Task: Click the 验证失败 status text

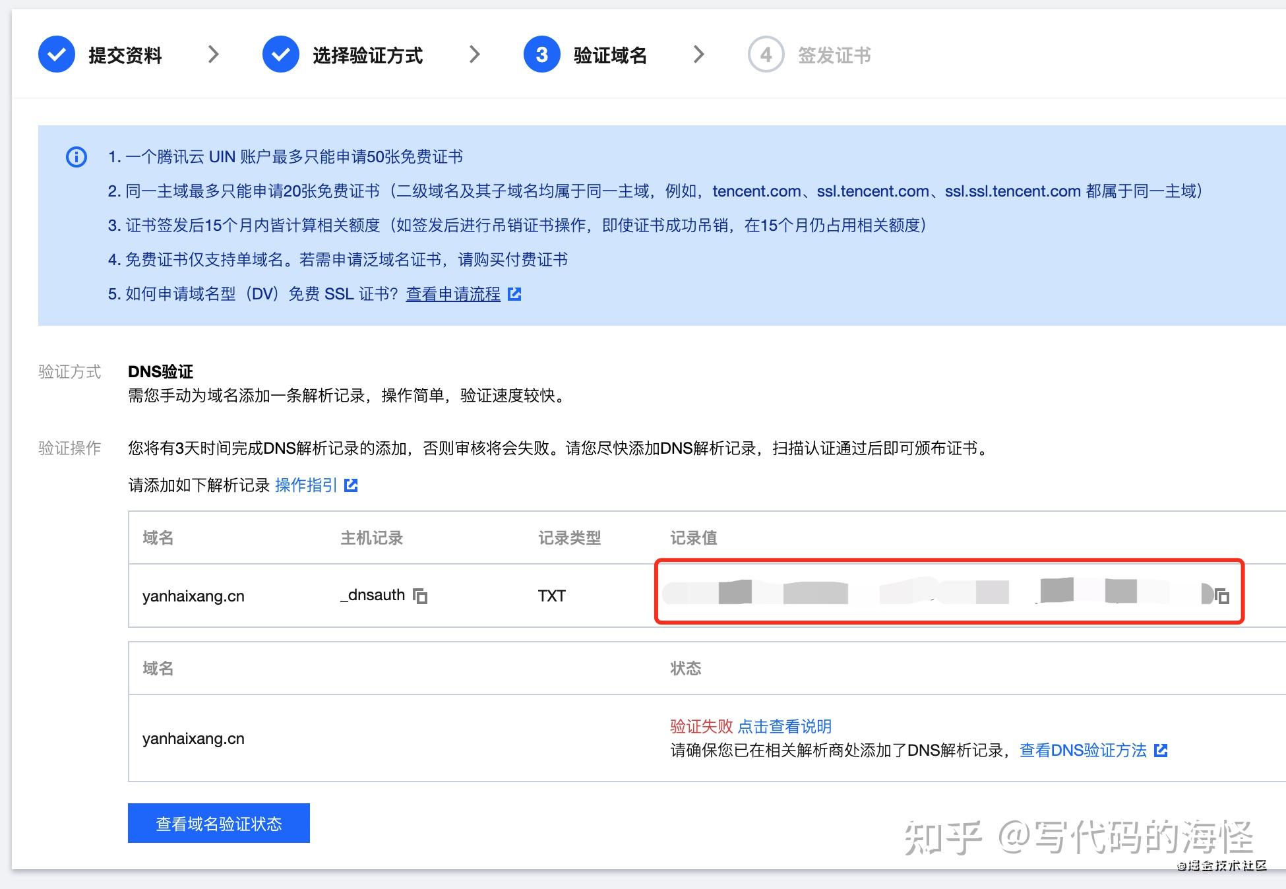Action: [702, 726]
